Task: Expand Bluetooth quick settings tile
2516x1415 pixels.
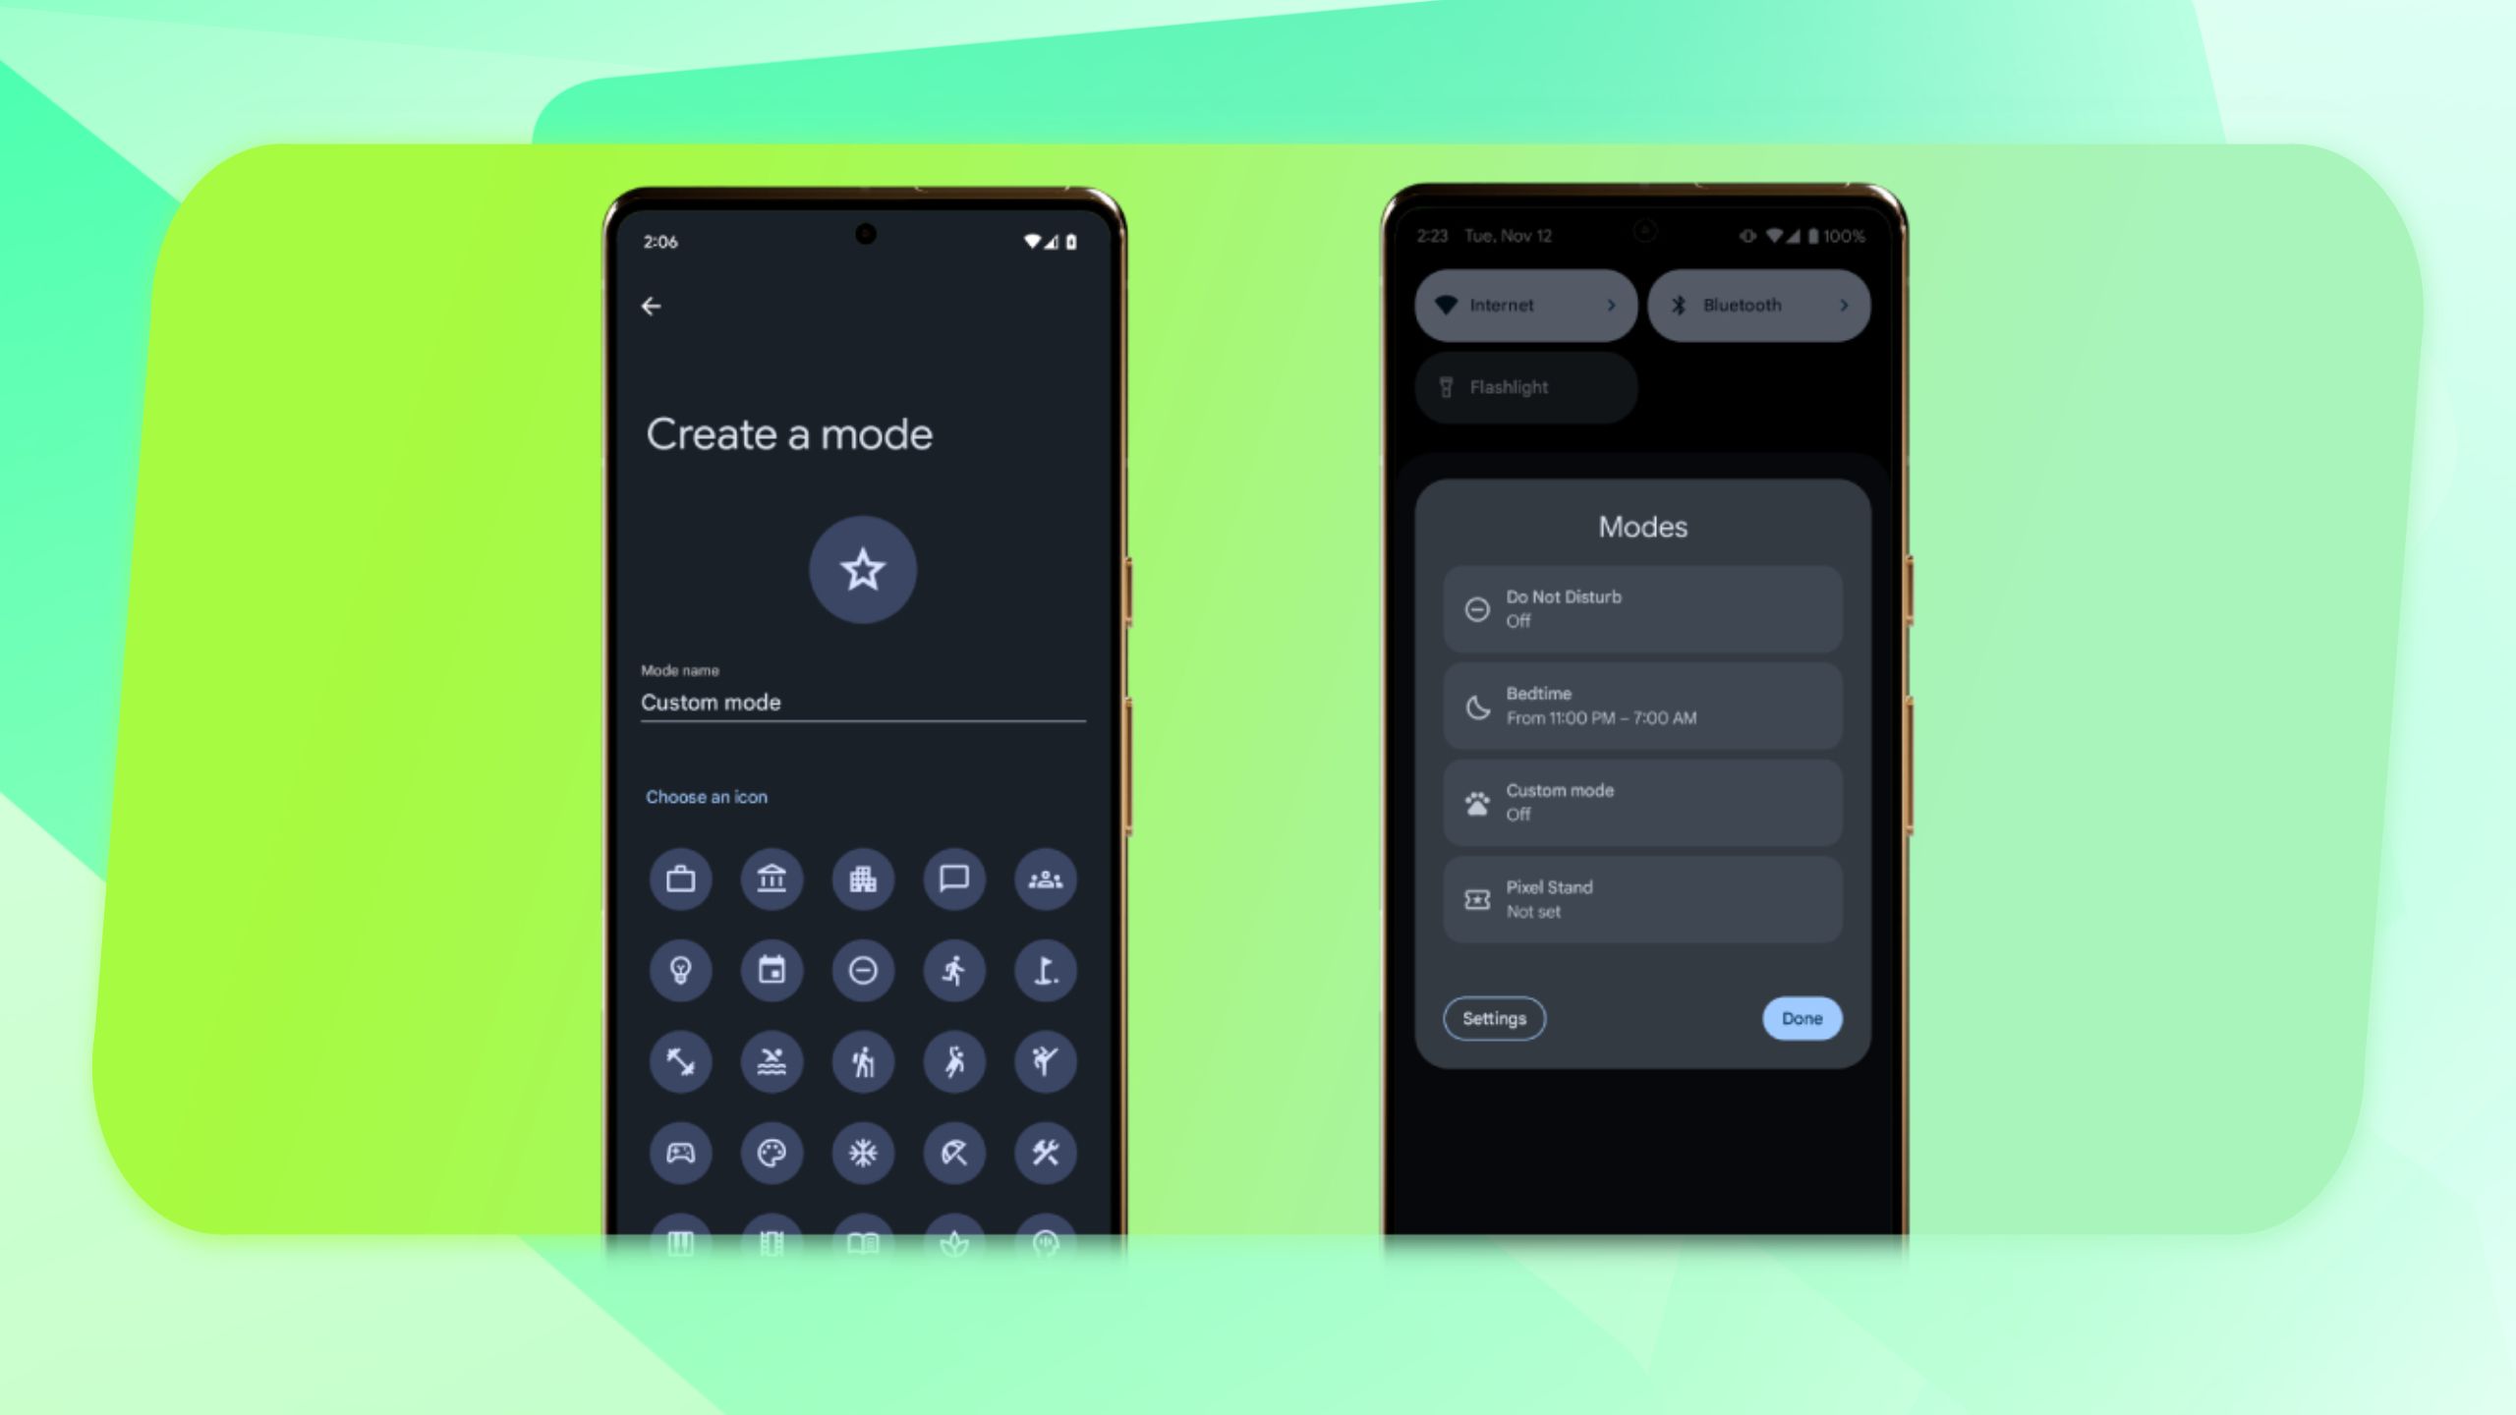Action: click(1844, 304)
